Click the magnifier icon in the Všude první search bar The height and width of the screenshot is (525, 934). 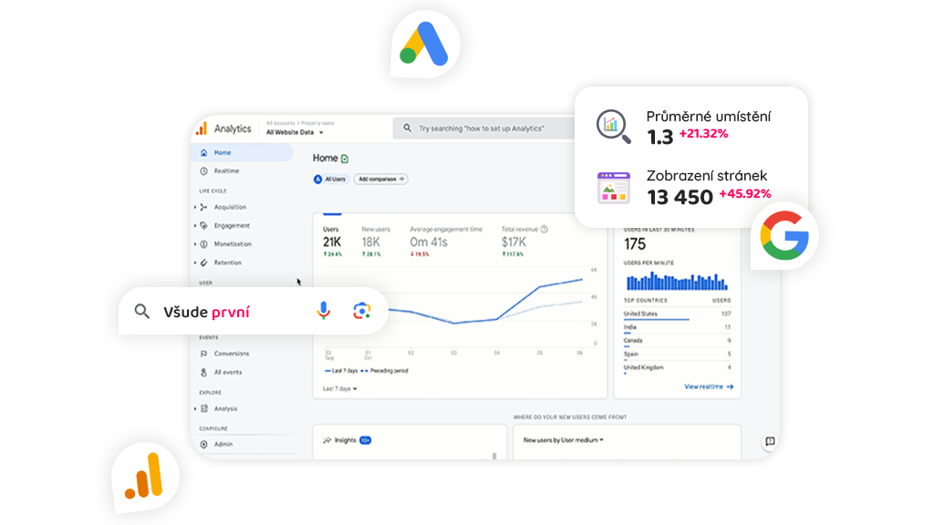click(x=141, y=312)
